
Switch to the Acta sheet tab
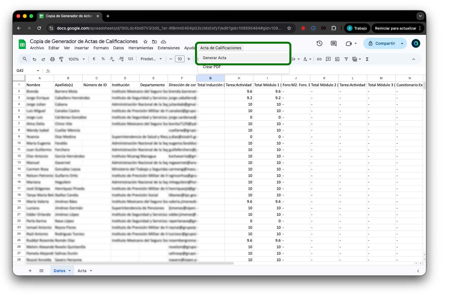coord(82,271)
